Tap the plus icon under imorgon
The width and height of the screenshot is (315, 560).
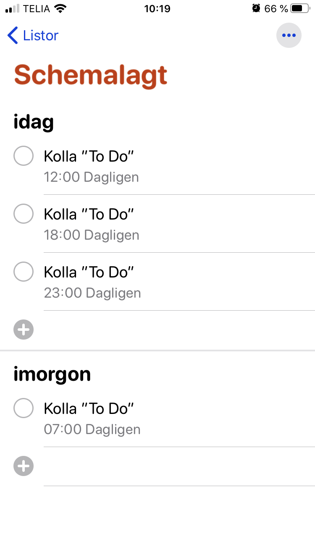pyautogui.click(x=24, y=466)
